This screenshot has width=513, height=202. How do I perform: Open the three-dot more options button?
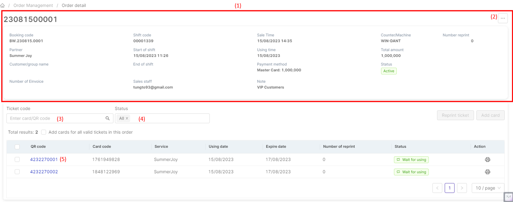503,18
